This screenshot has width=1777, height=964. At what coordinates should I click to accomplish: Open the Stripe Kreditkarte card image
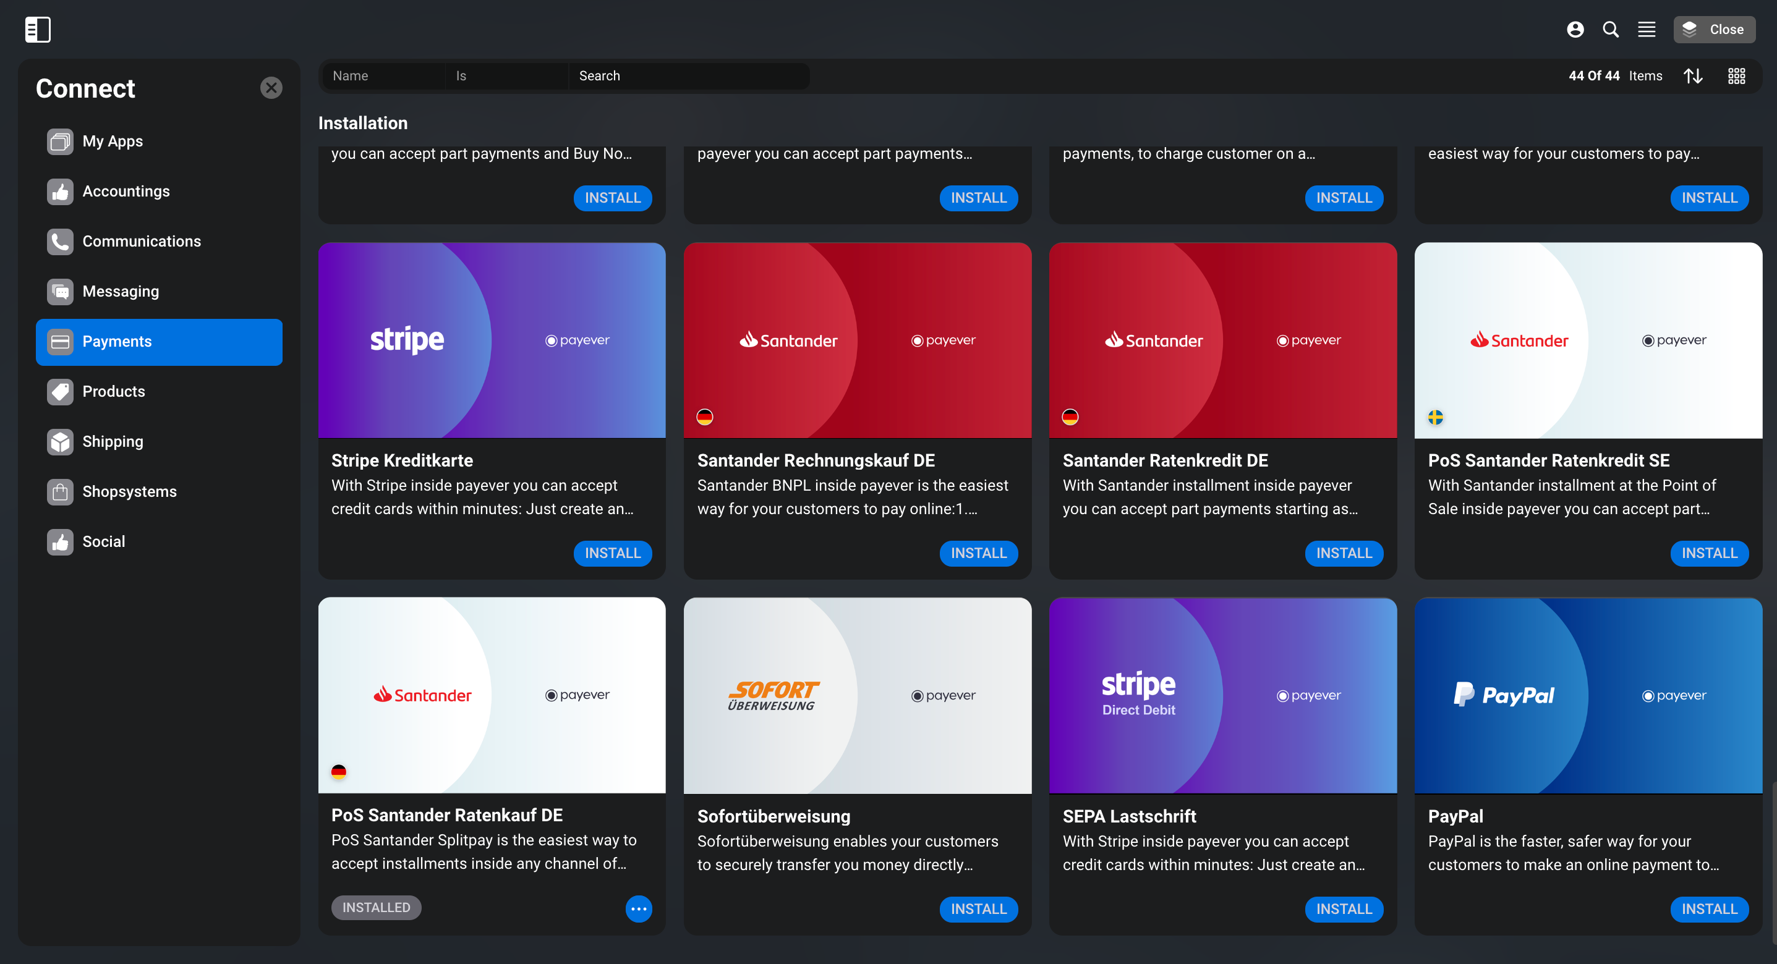[492, 340]
